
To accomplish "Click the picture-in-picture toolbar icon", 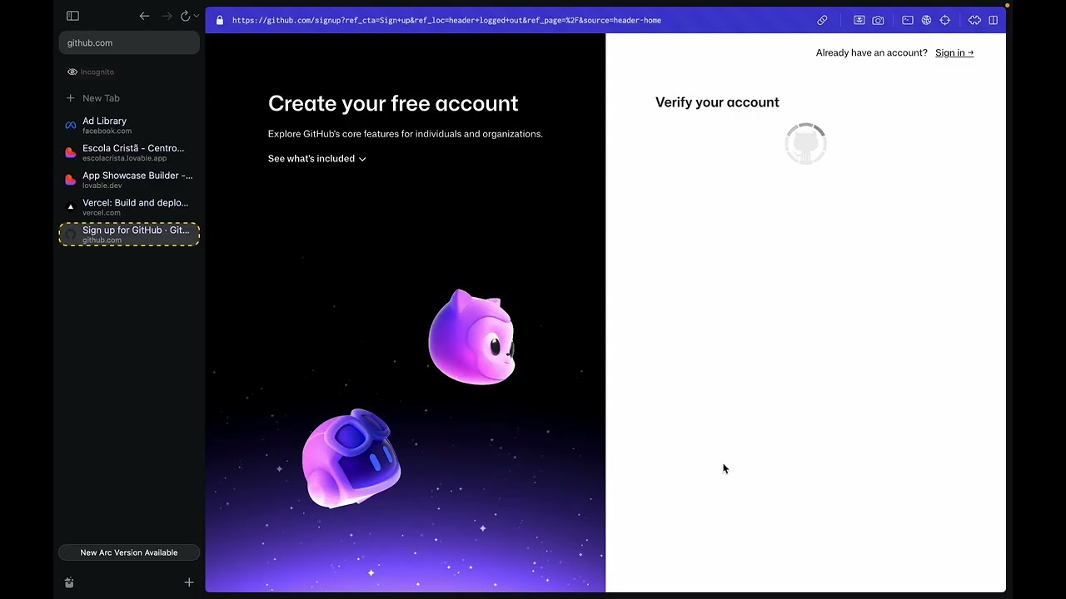I will (x=859, y=20).
